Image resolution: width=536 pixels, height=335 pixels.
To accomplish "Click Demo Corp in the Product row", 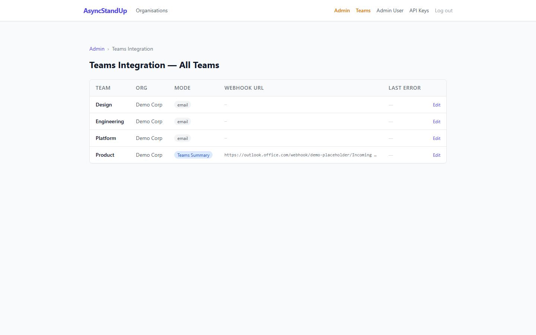I will (149, 155).
